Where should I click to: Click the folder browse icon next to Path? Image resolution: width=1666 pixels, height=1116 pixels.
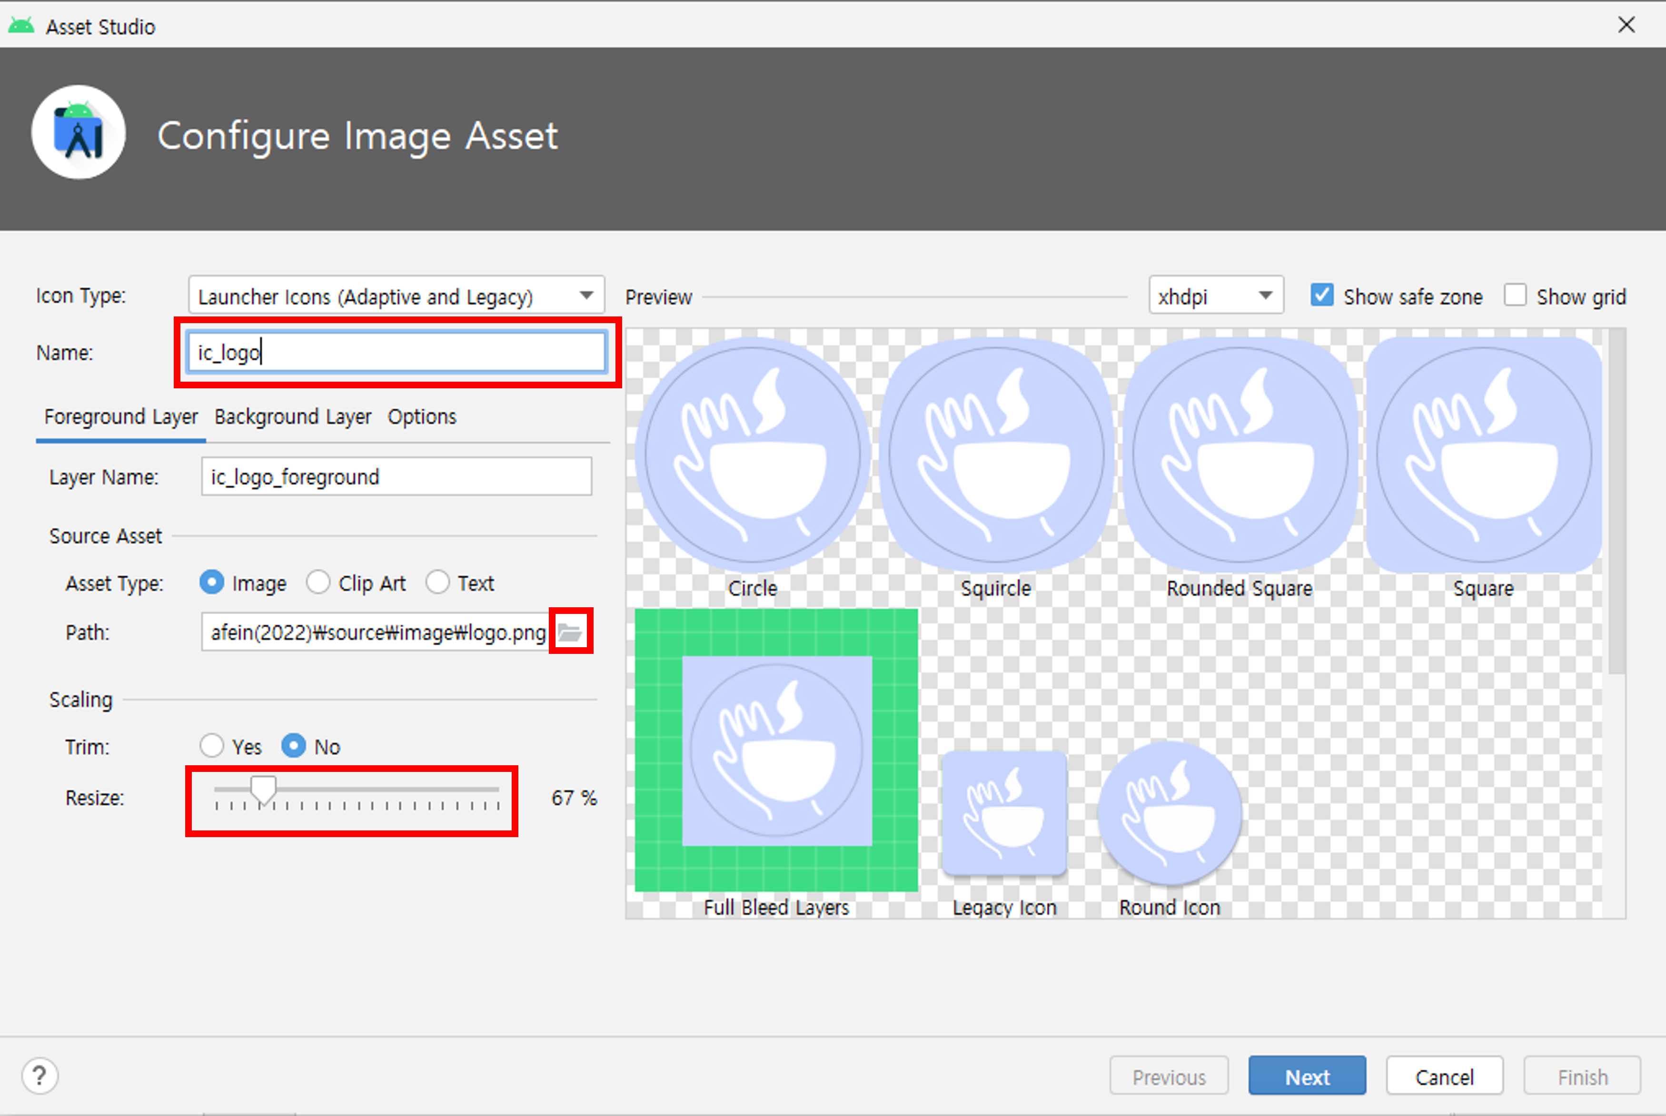pos(570,632)
